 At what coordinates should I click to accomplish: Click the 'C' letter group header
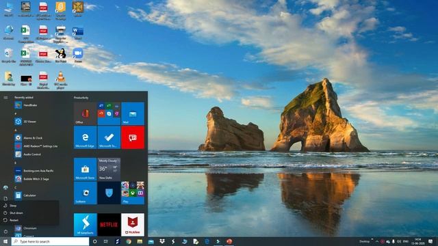coord(16,187)
